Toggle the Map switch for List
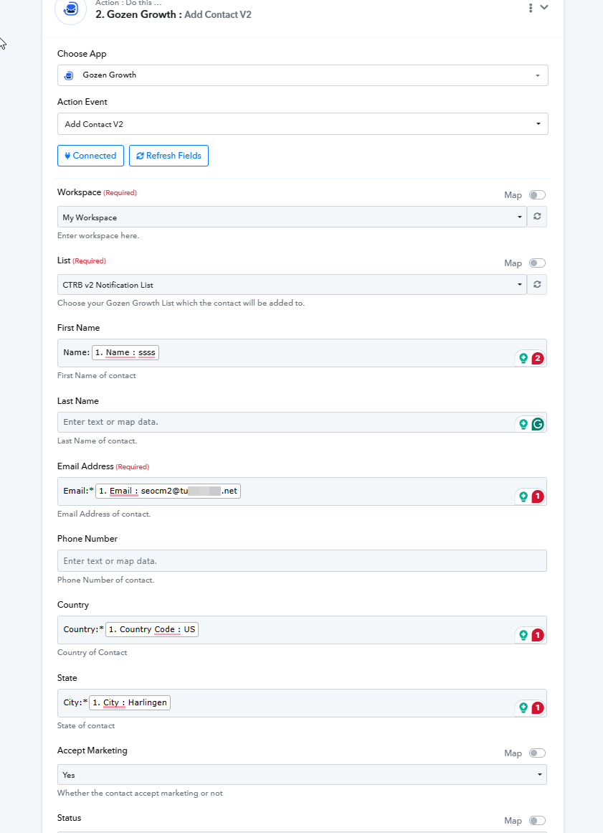Viewport: 603px width, 833px height. pyautogui.click(x=537, y=263)
